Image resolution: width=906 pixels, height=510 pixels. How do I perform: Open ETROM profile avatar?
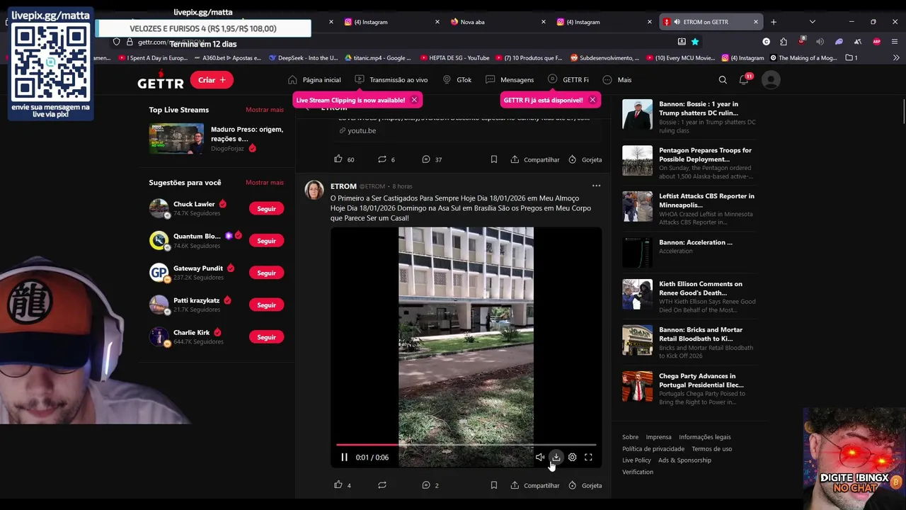click(314, 191)
